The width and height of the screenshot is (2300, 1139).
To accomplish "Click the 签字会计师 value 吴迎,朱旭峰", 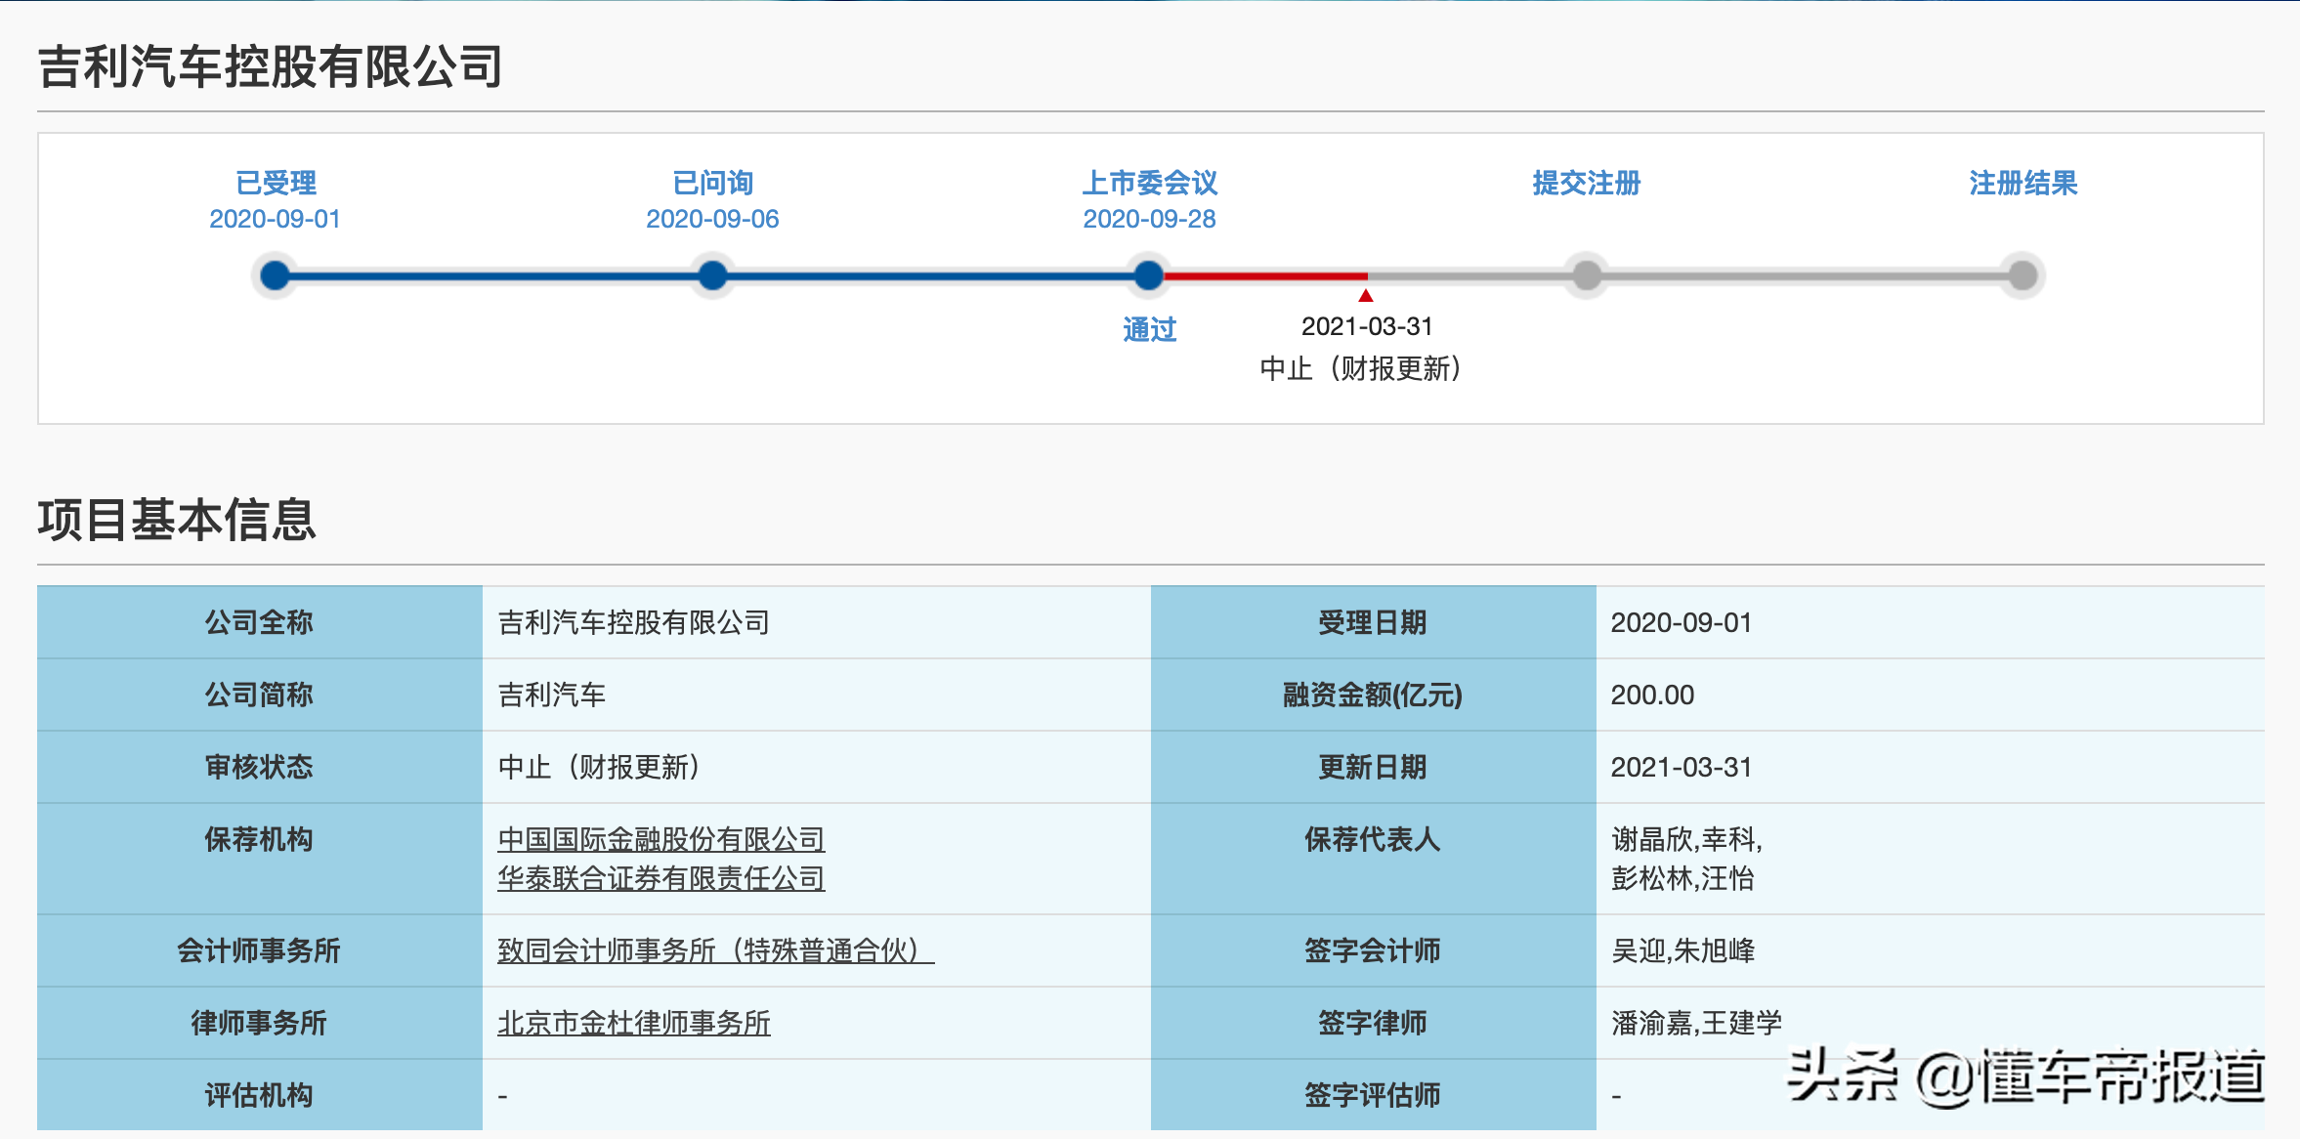I will pos(1682,950).
